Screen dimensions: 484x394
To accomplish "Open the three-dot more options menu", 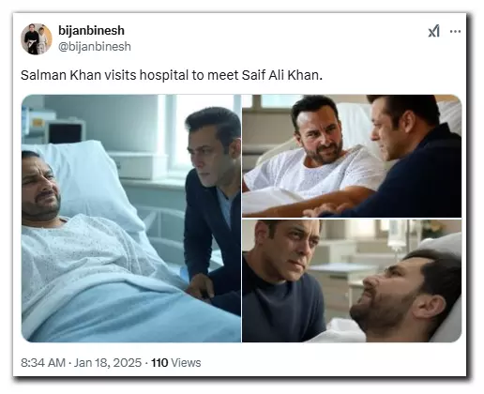I will tap(455, 31).
